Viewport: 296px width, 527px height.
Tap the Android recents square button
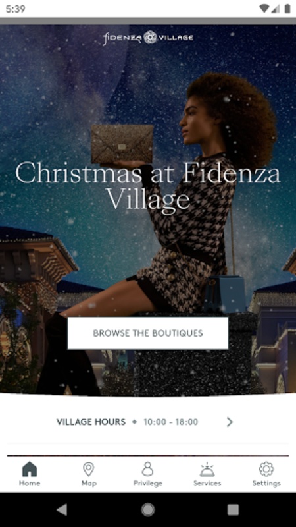[233, 510]
